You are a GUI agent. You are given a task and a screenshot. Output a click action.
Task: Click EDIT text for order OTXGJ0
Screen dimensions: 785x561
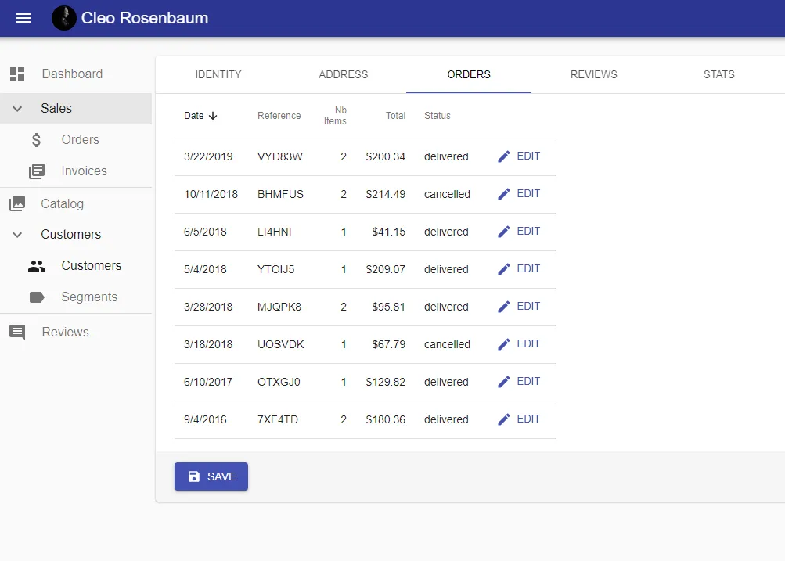[528, 381]
